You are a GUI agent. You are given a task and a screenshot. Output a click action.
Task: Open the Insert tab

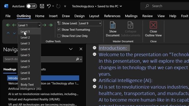(x=53, y=16)
